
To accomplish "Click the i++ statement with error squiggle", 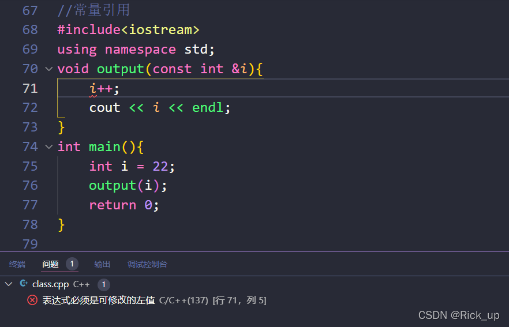I will click(104, 88).
